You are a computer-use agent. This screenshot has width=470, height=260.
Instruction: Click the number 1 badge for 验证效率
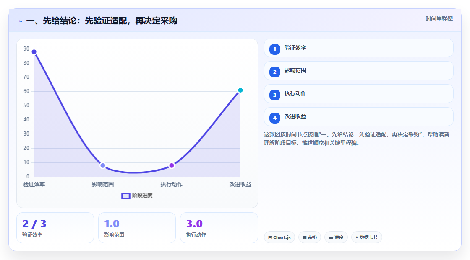[274, 49]
